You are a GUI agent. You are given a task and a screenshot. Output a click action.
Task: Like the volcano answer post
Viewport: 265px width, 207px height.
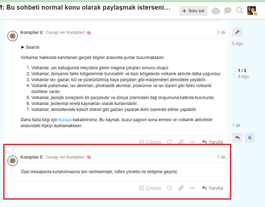[x=170, y=142]
